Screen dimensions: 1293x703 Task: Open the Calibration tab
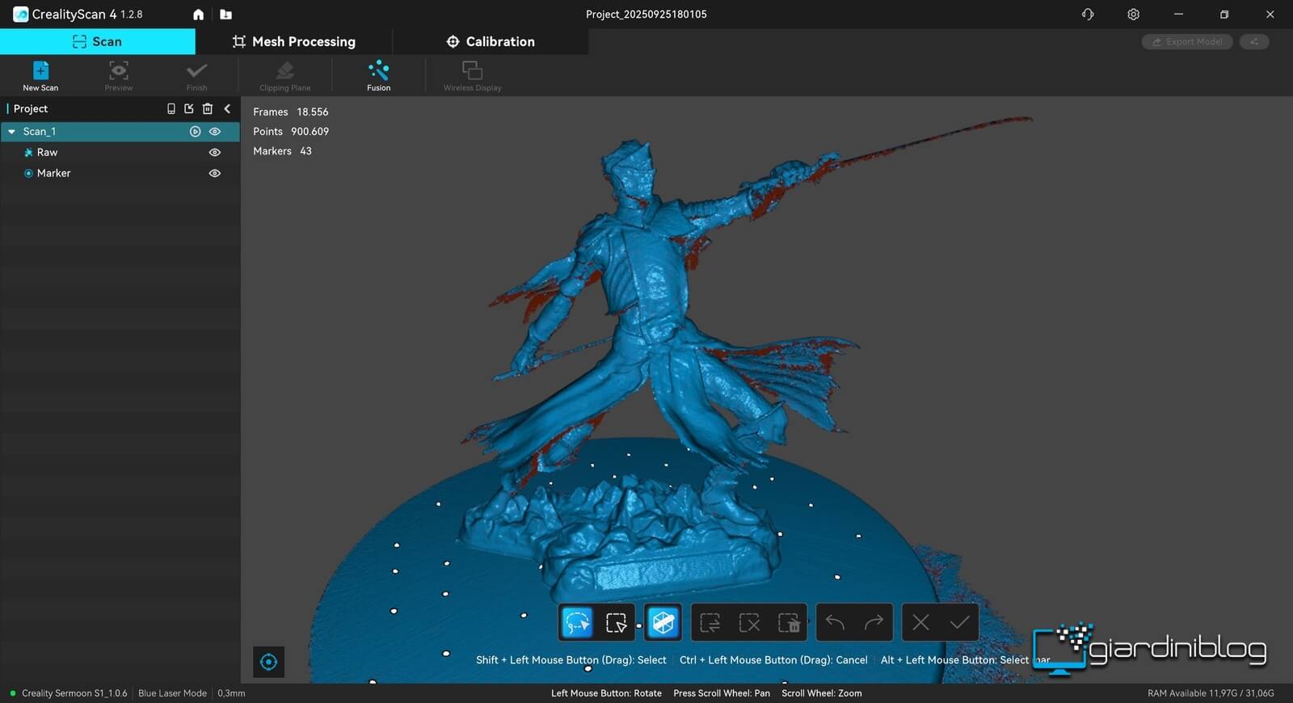point(491,41)
